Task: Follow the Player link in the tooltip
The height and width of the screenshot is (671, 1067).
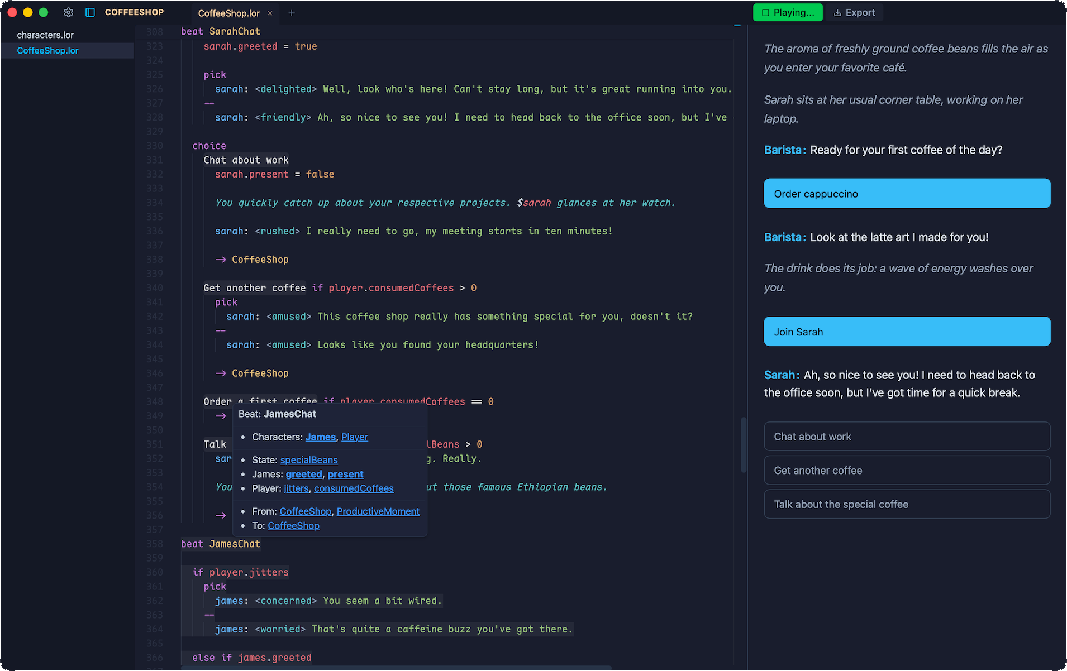Action: click(x=355, y=437)
